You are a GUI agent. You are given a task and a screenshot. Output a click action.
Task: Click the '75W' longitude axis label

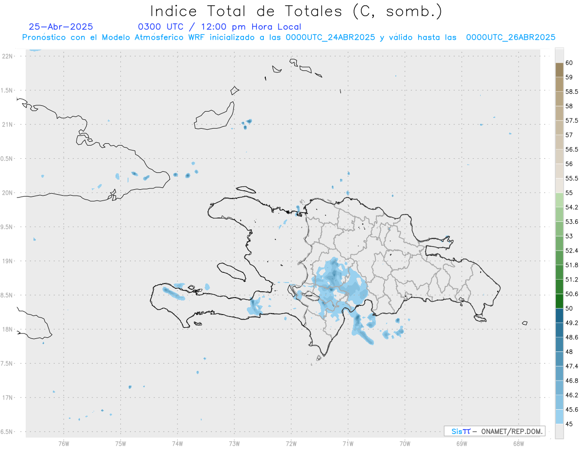(121, 444)
